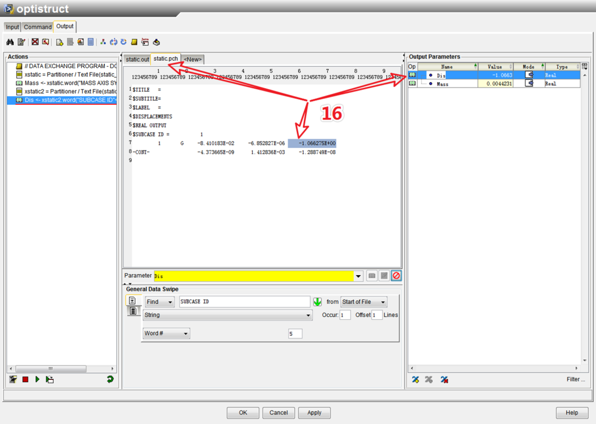Select the static.pch file tab

pos(166,58)
